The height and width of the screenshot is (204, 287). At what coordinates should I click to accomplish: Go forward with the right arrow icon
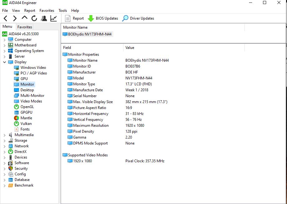coord(15,18)
